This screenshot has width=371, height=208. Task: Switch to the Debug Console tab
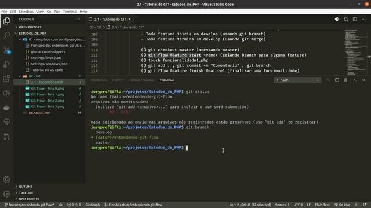pyautogui.click(x=142, y=80)
